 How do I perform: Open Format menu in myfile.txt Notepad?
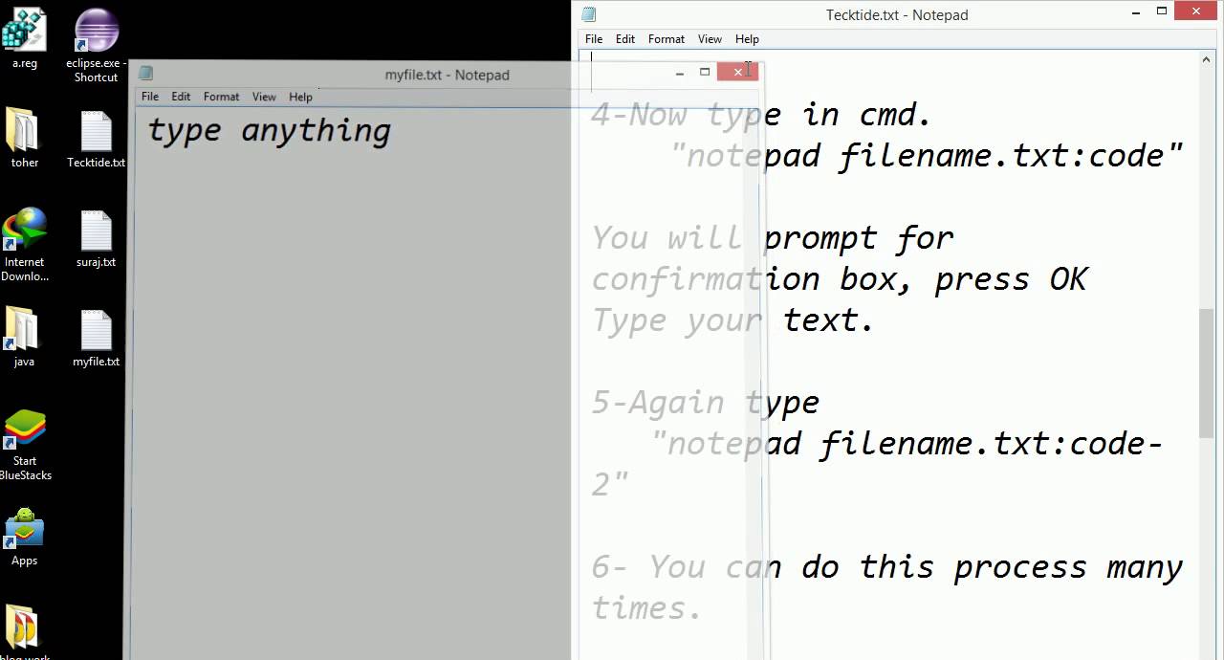[x=221, y=97]
